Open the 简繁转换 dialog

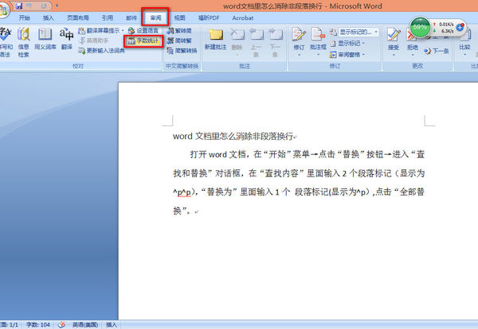click(182, 51)
